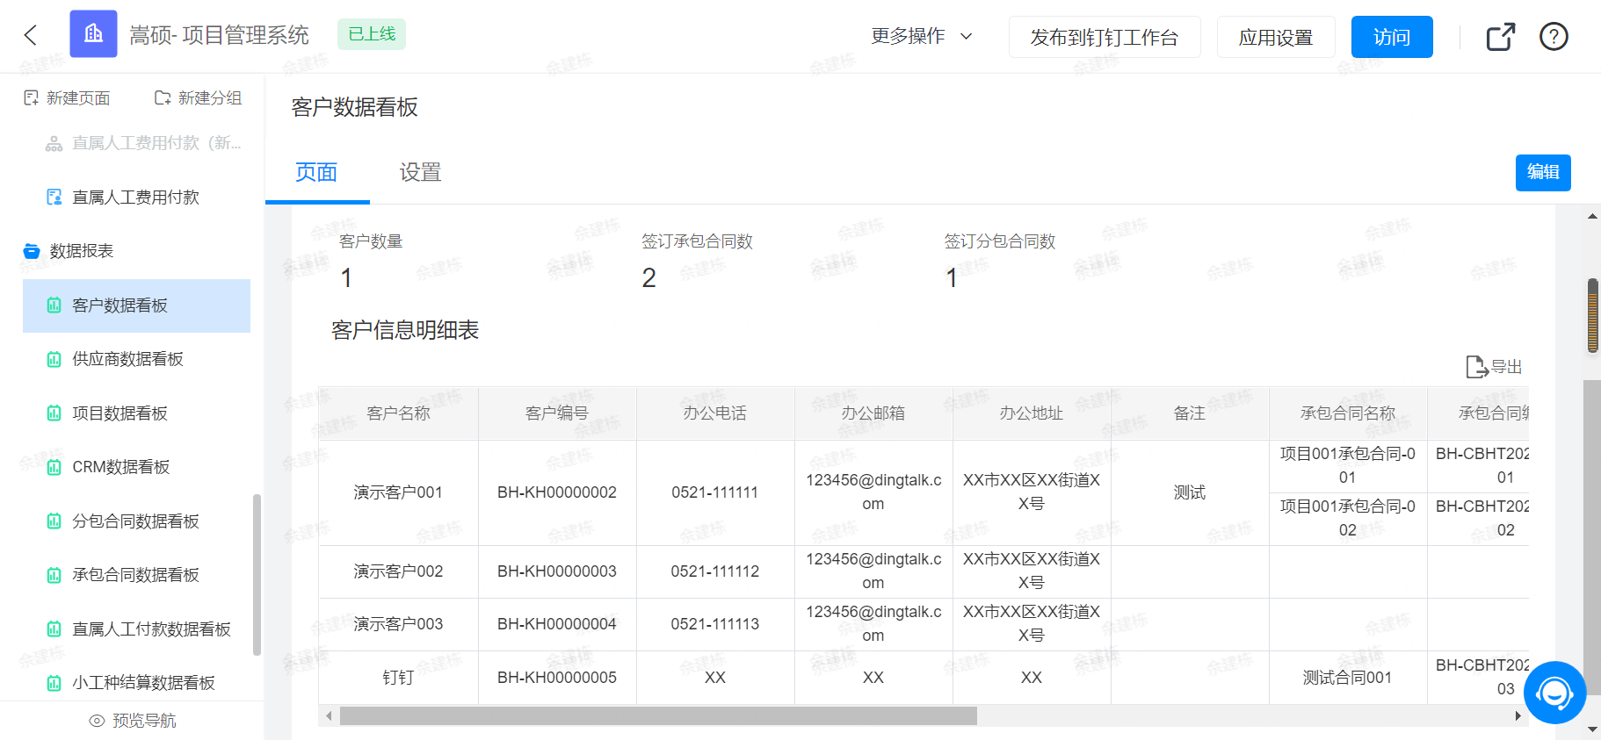Switch to the 页面 tab

point(316,173)
